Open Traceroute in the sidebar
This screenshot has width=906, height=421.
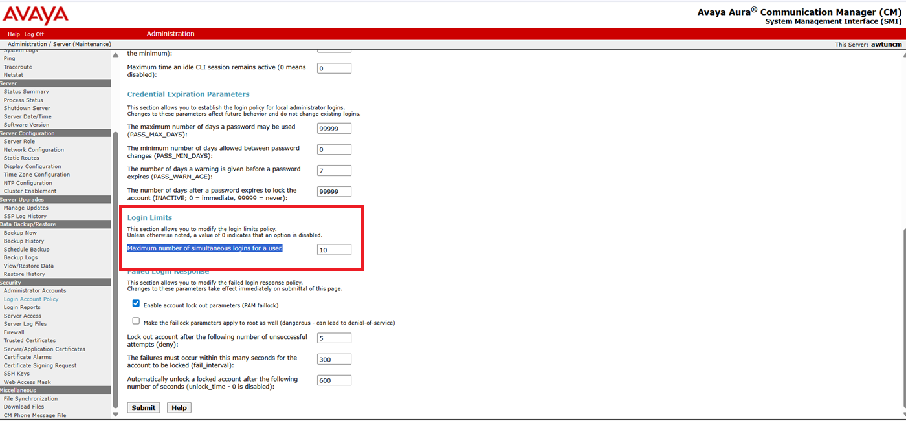(18, 67)
